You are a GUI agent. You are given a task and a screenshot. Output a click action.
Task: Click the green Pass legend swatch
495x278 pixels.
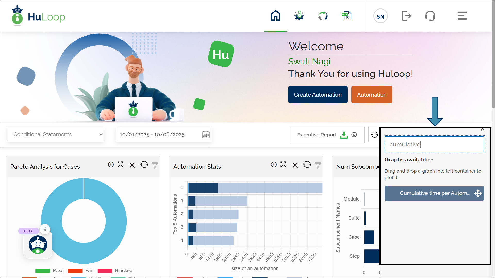(43, 271)
